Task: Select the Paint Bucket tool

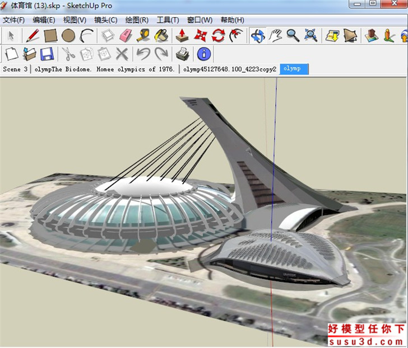Action: (161, 36)
